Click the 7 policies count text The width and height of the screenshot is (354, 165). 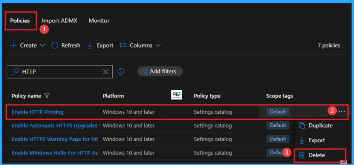(329, 45)
